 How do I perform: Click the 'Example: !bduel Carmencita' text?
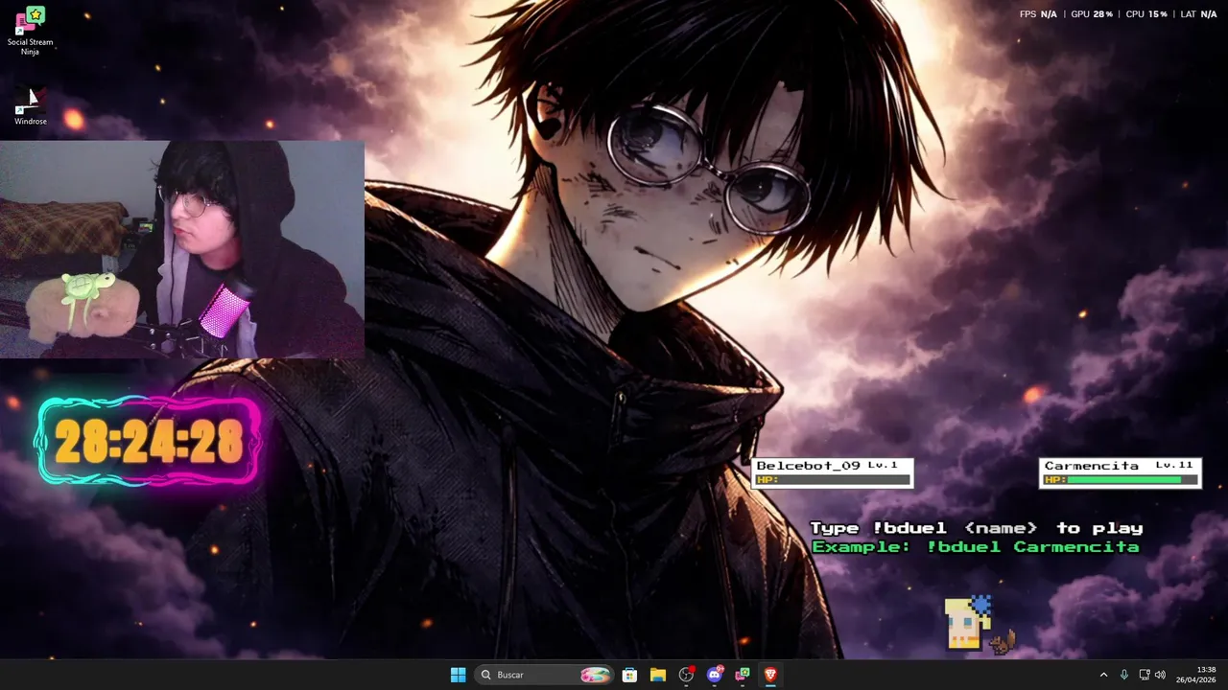pyautogui.click(x=976, y=547)
